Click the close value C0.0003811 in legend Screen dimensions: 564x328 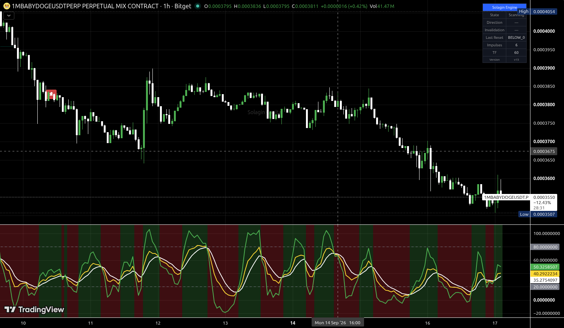click(x=305, y=6)
